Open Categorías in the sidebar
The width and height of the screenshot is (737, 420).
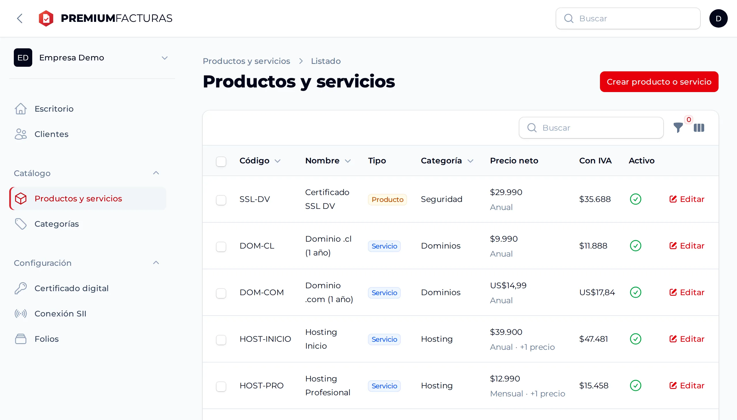88,224
